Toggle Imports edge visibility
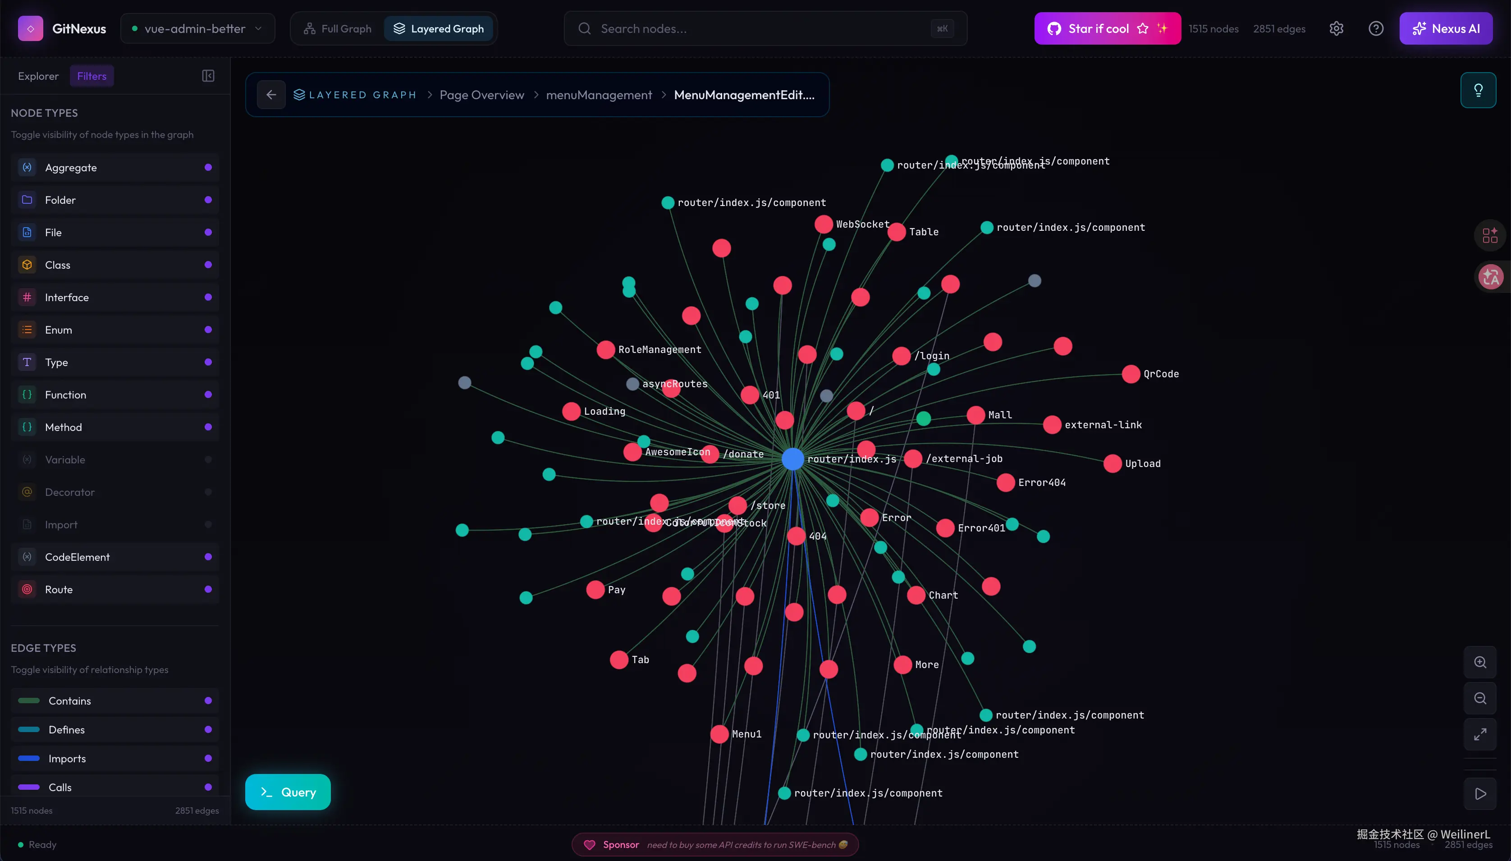This screenshot has width=1511, height=861. click(208, 759)
